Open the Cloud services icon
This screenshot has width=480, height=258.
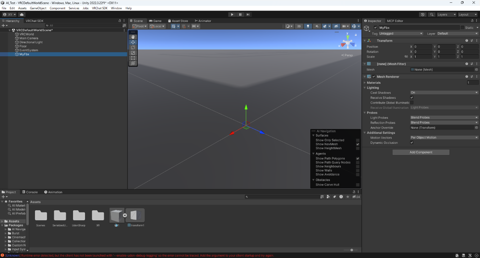[x=22, y=14]
